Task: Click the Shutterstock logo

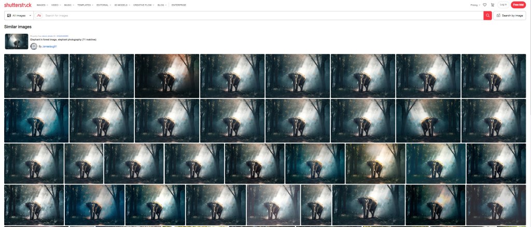Action: point(19,5)
